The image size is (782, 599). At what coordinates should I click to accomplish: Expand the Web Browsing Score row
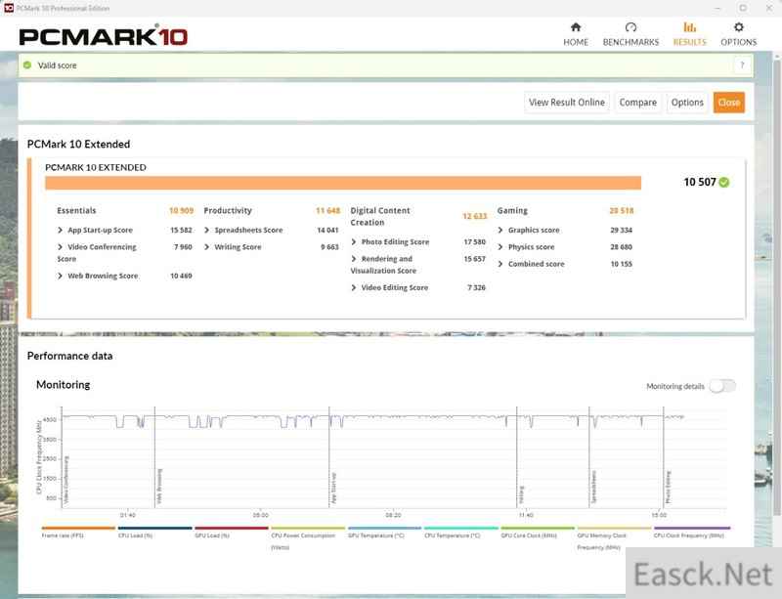[60, 276]
